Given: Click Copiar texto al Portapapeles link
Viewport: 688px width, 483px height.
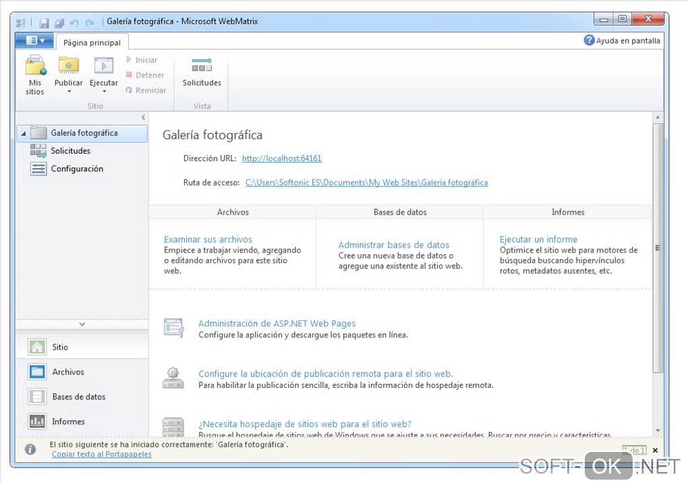Looking at the screenshot, I should click(x=102, y=454).
